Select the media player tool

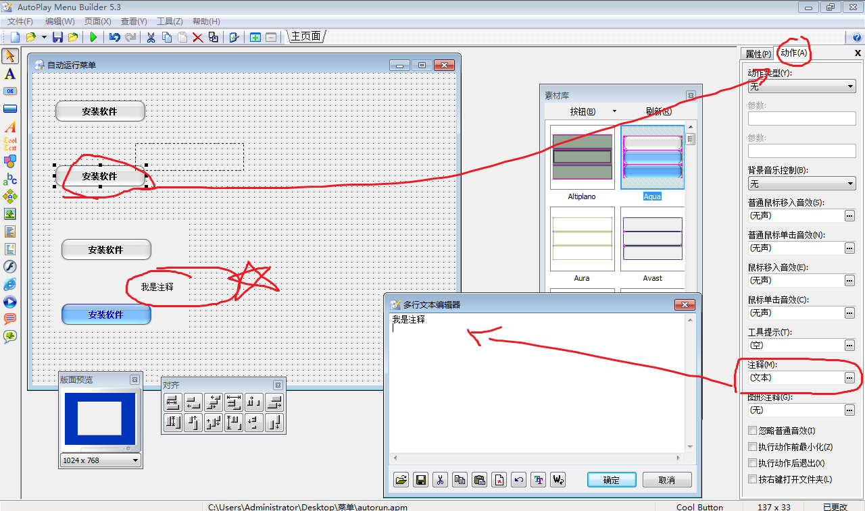(10, 302)
